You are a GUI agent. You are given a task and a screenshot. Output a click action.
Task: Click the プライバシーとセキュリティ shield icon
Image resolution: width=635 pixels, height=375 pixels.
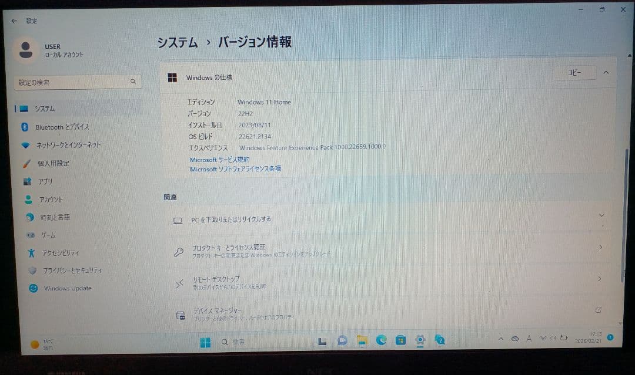(x=32, y=271)
